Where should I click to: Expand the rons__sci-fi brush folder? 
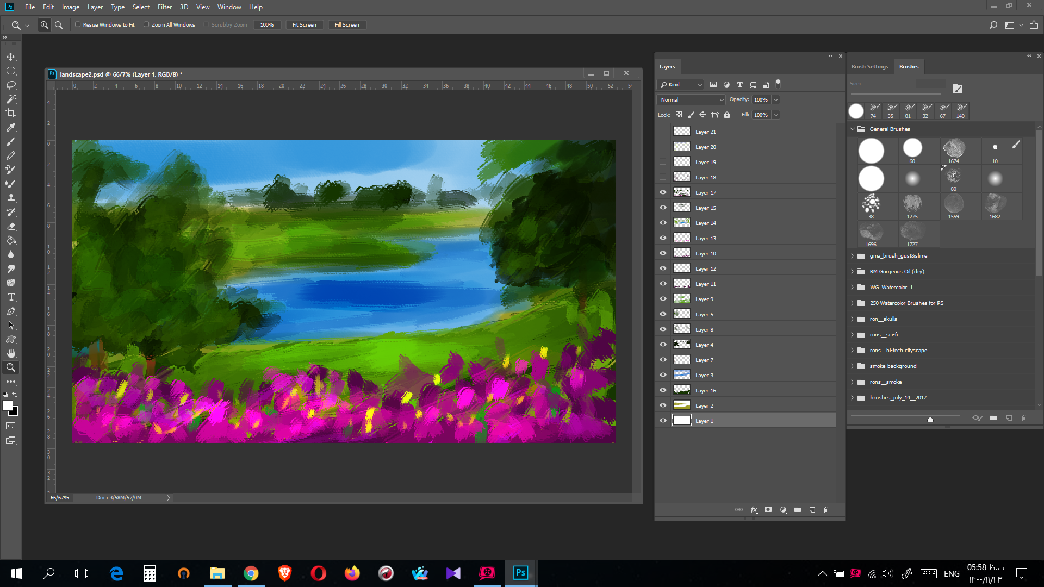853,335
